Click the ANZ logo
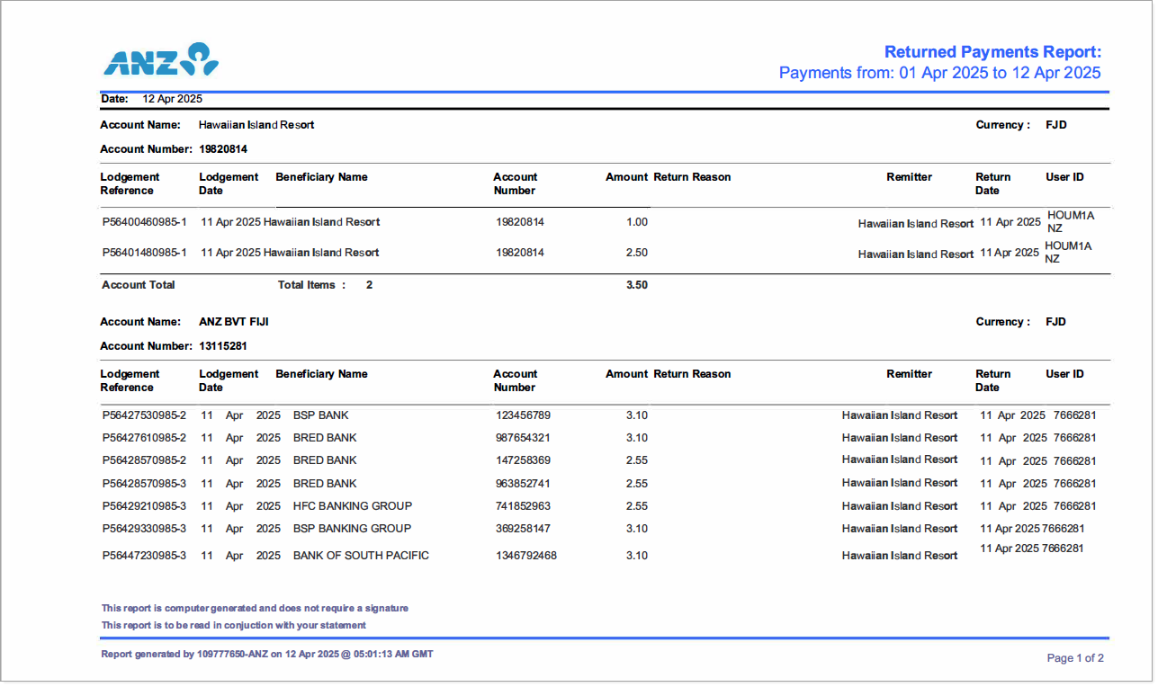1158x687 pixels. click(x=160, y=58)
